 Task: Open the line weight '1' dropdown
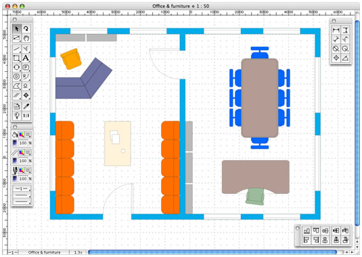[x=22, y=189]
